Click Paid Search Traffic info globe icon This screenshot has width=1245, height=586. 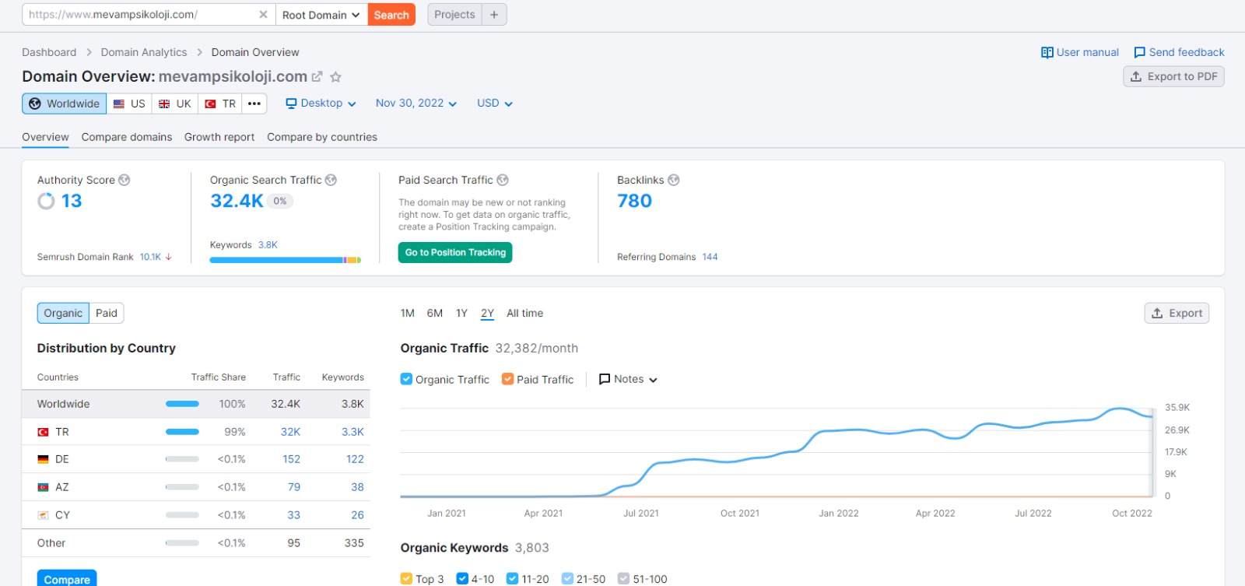pos(503,180)
